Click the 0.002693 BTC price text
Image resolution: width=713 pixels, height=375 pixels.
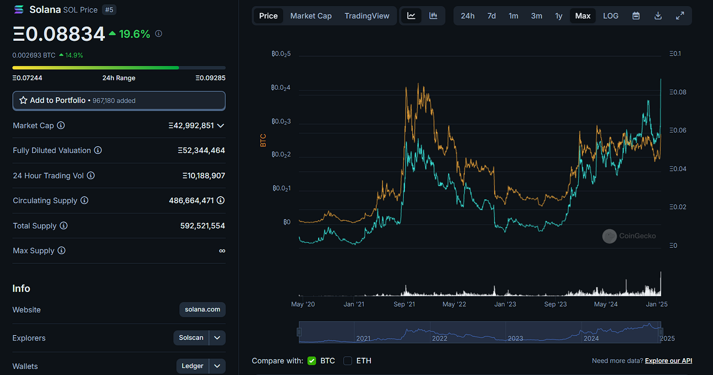coord(34,55)
